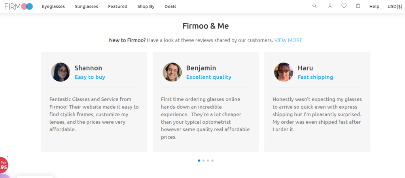The width and height of the screenshot is (405, 178).
Task: Open the Sunglasses menu
Action: pos(87,6)
